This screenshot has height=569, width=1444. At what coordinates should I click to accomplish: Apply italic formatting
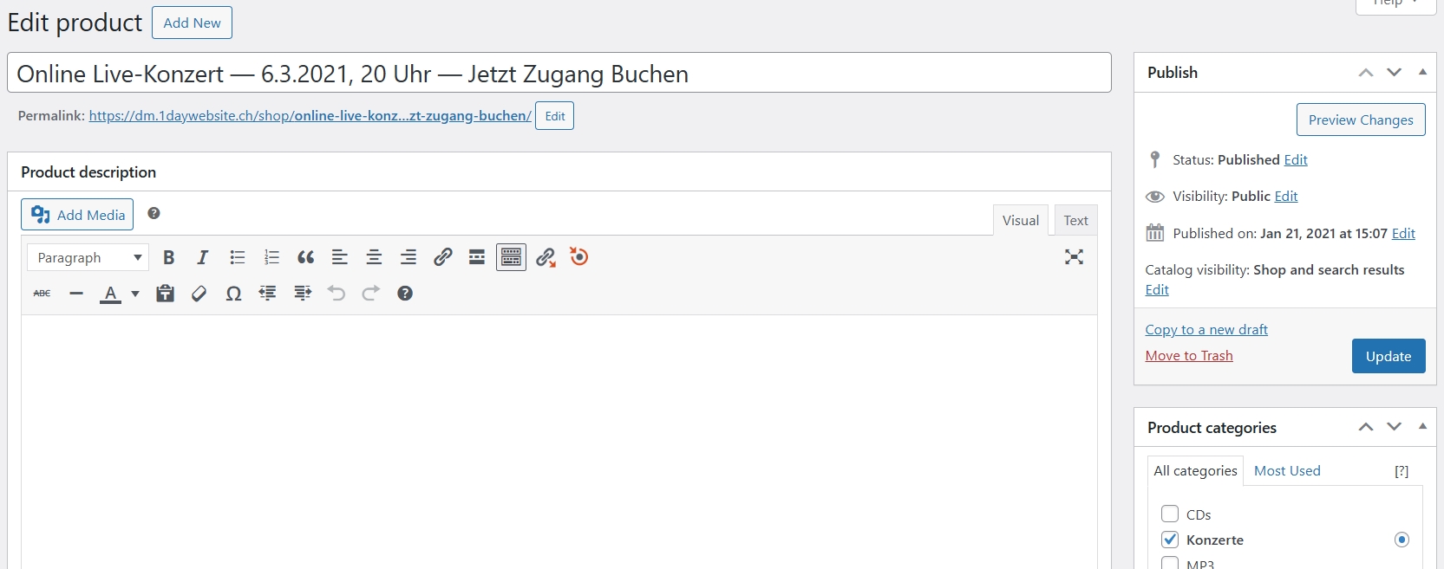pyautogui.click(x=203, y=257)
